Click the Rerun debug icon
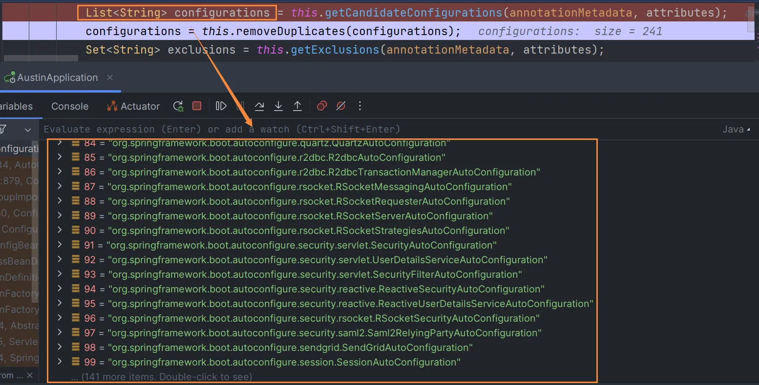Screen dimensions: 759x385 tap(178, 106)
